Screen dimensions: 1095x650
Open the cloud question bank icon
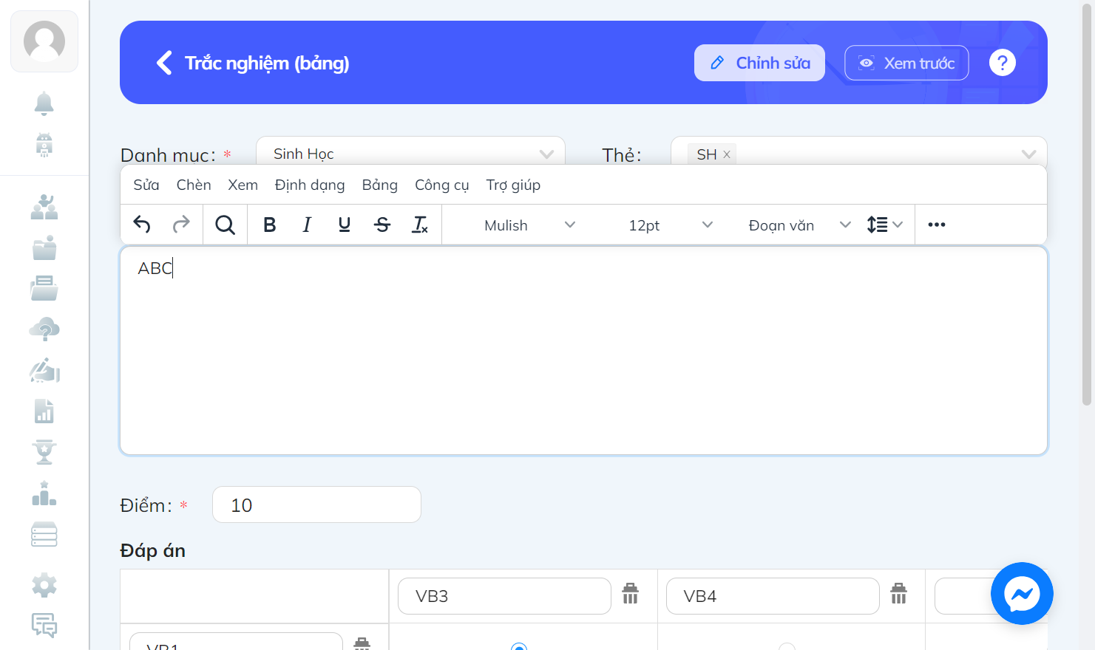click(x=44, y=329)
